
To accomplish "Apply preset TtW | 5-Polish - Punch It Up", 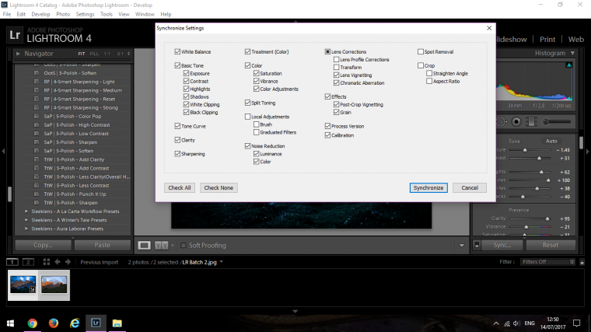I will (75, 194).
